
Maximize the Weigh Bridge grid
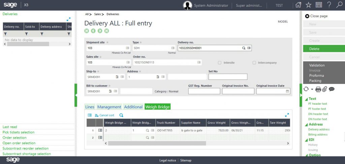tap(287, 115)
